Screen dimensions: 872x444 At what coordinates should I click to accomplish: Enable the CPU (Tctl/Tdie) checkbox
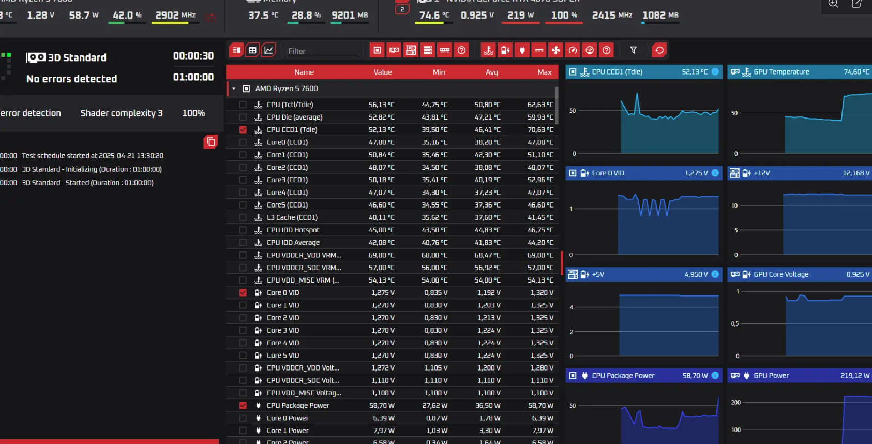[x=243, y=105]
